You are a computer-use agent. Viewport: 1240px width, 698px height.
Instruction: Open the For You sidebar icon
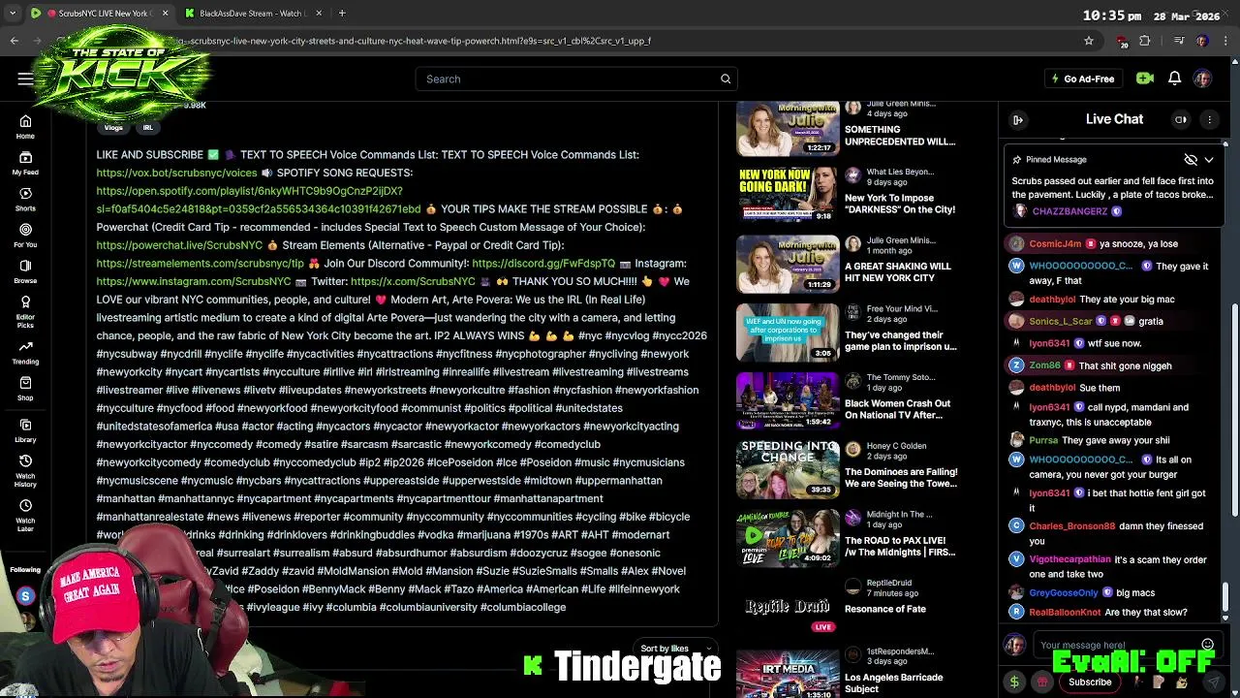pyautogui.click(x=25, y=235)
